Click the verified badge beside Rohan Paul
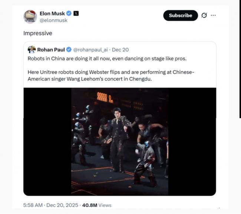 [69, 50]
